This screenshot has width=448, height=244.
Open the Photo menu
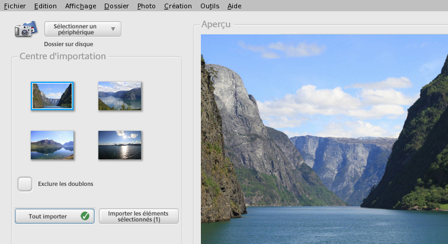[146, 6]
